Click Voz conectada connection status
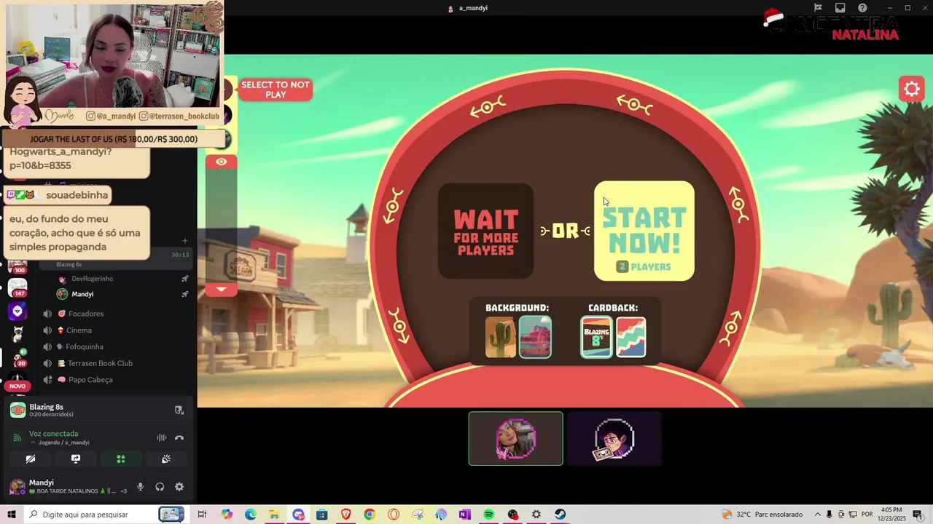 [53, 434]
